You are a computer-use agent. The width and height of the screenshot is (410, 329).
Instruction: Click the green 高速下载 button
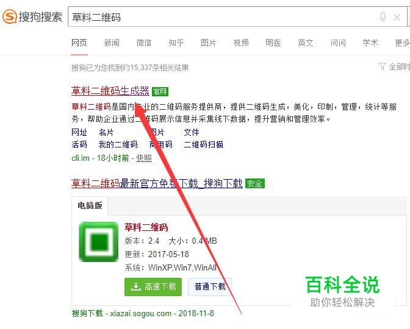pos(153,287)
